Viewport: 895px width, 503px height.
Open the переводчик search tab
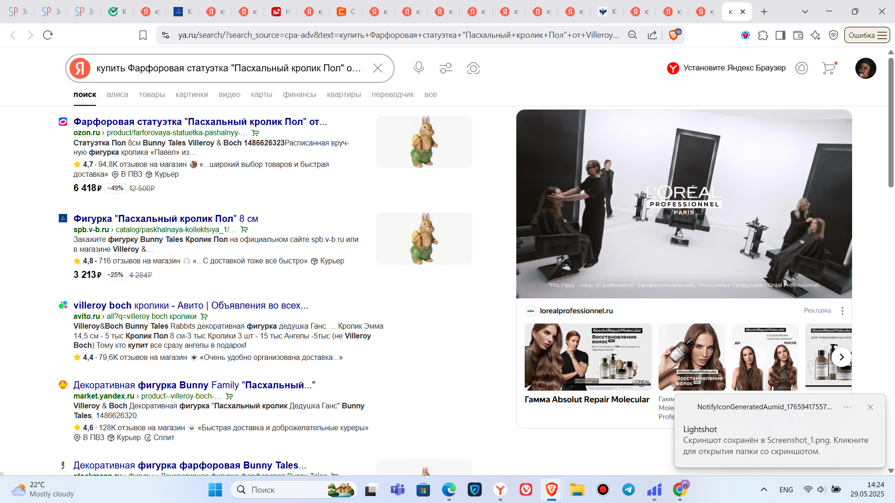(393, 95)
